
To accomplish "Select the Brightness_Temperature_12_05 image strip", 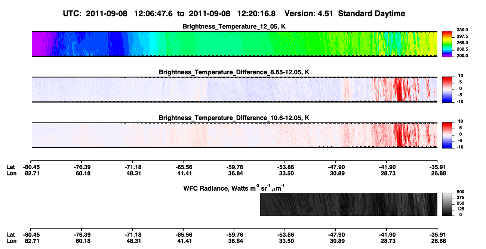I will pos(234,44).
